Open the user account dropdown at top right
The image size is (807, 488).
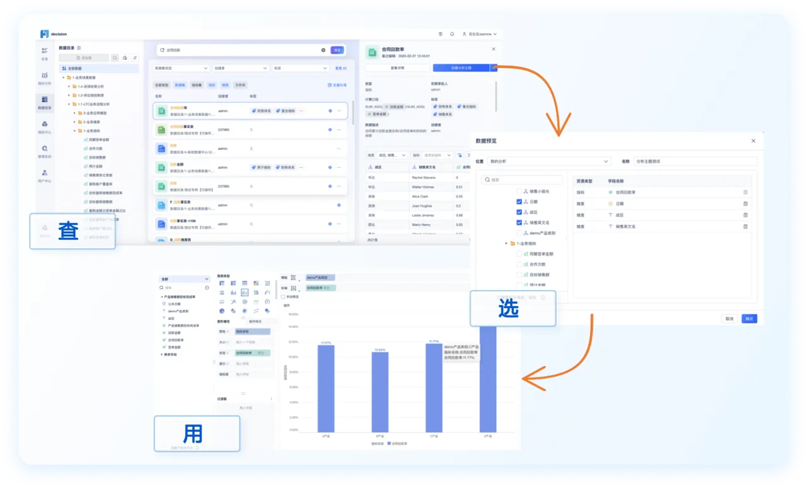pos(479,34)
